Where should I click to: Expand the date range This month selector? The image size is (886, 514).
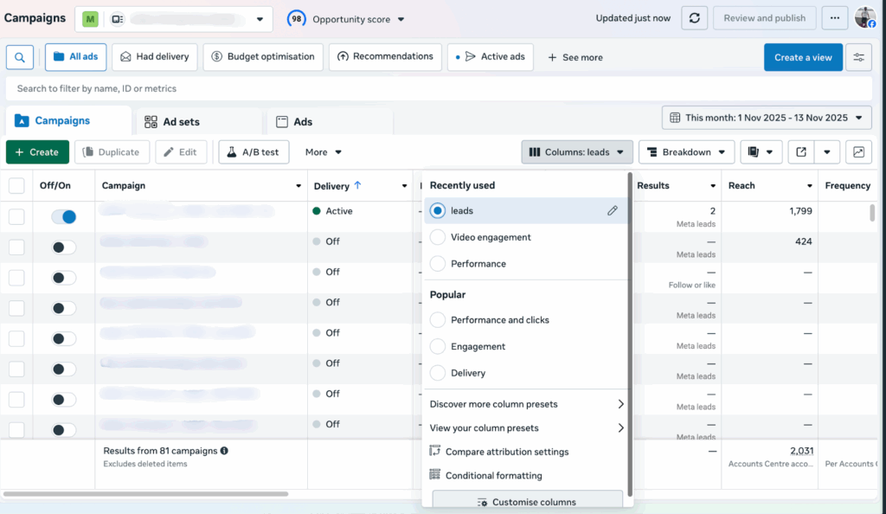pos(767,118)
